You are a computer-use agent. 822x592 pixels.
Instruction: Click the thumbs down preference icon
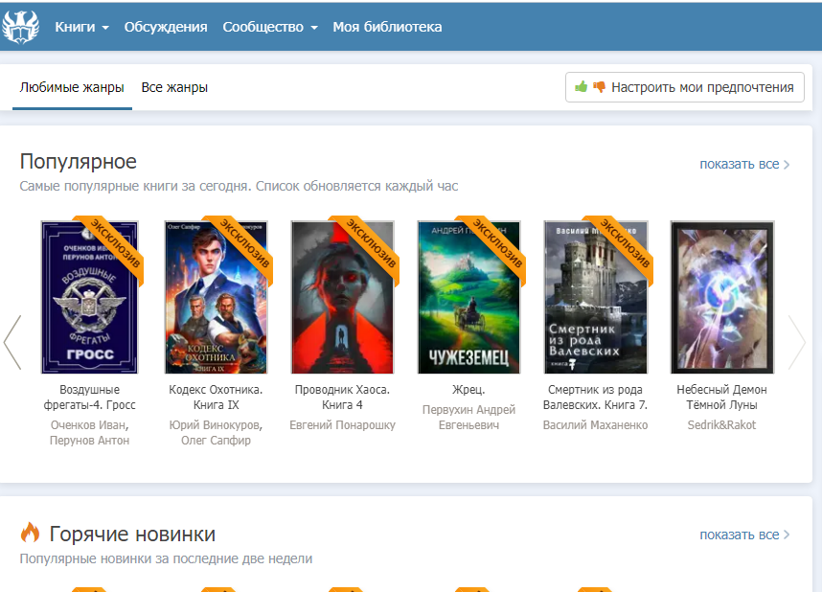[x=600, y=87]
